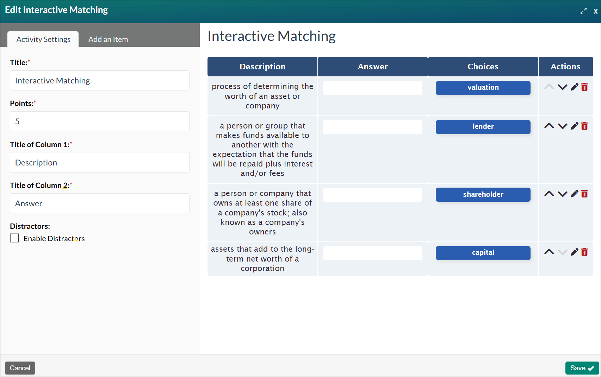Select the "valuation" choice chip
This screenshot has height=377, width=601.
coord(483,88)
